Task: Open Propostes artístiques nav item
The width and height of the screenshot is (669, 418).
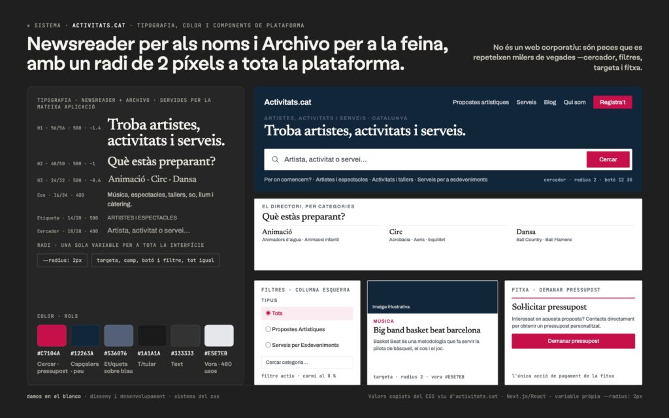Action: (x=481, y=103)
